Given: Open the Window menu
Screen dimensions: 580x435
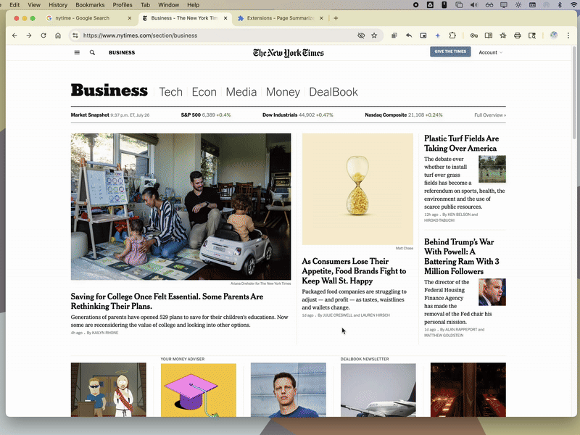Looking at the screenshot, I should (x=168, y=5).
